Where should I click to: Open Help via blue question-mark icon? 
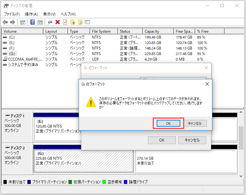click(x=32, y=22)
